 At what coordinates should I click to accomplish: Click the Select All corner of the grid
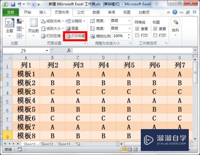pyautogui.click(x=8, y=57)
